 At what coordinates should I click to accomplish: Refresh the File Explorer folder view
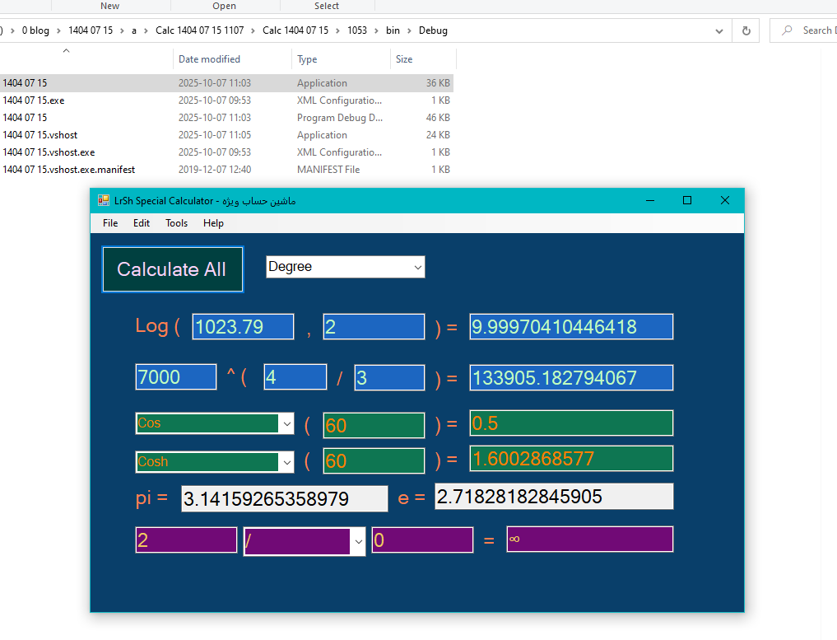click(746, 30)
